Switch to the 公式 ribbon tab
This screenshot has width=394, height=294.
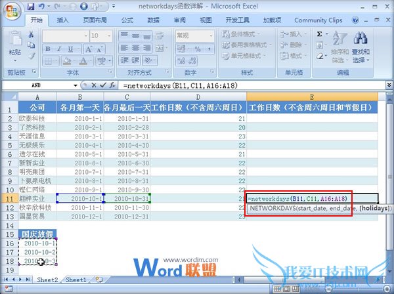[127, 20]
